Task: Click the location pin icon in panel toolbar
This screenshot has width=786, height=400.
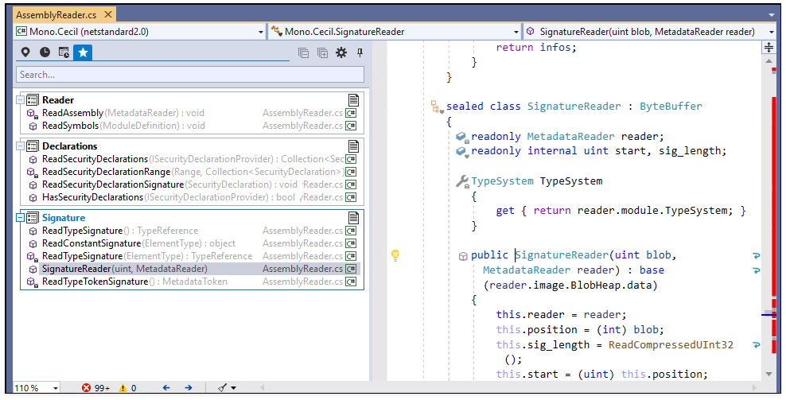Action: click(25, 52)
